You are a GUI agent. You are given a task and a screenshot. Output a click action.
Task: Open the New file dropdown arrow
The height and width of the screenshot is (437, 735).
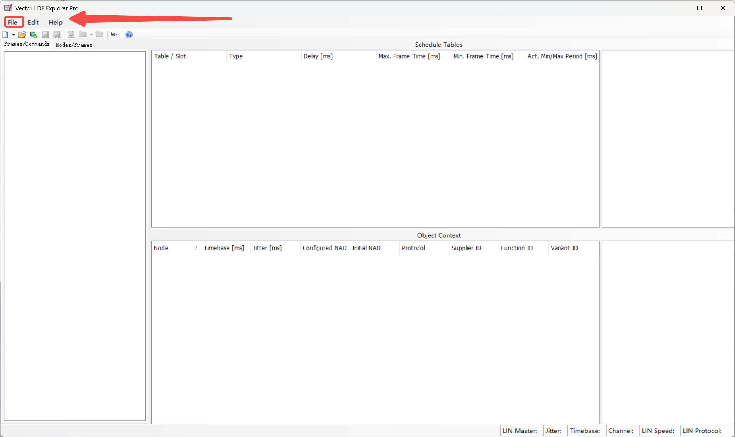pyautogui.click(x=14, y=35)
